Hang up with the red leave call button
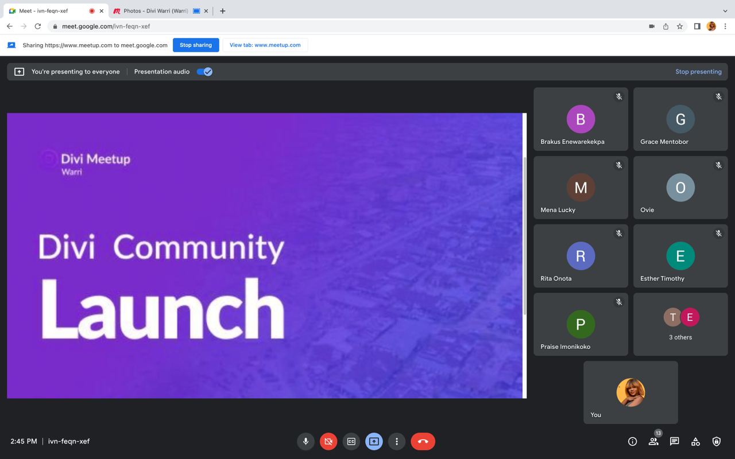 pos(423,441)
